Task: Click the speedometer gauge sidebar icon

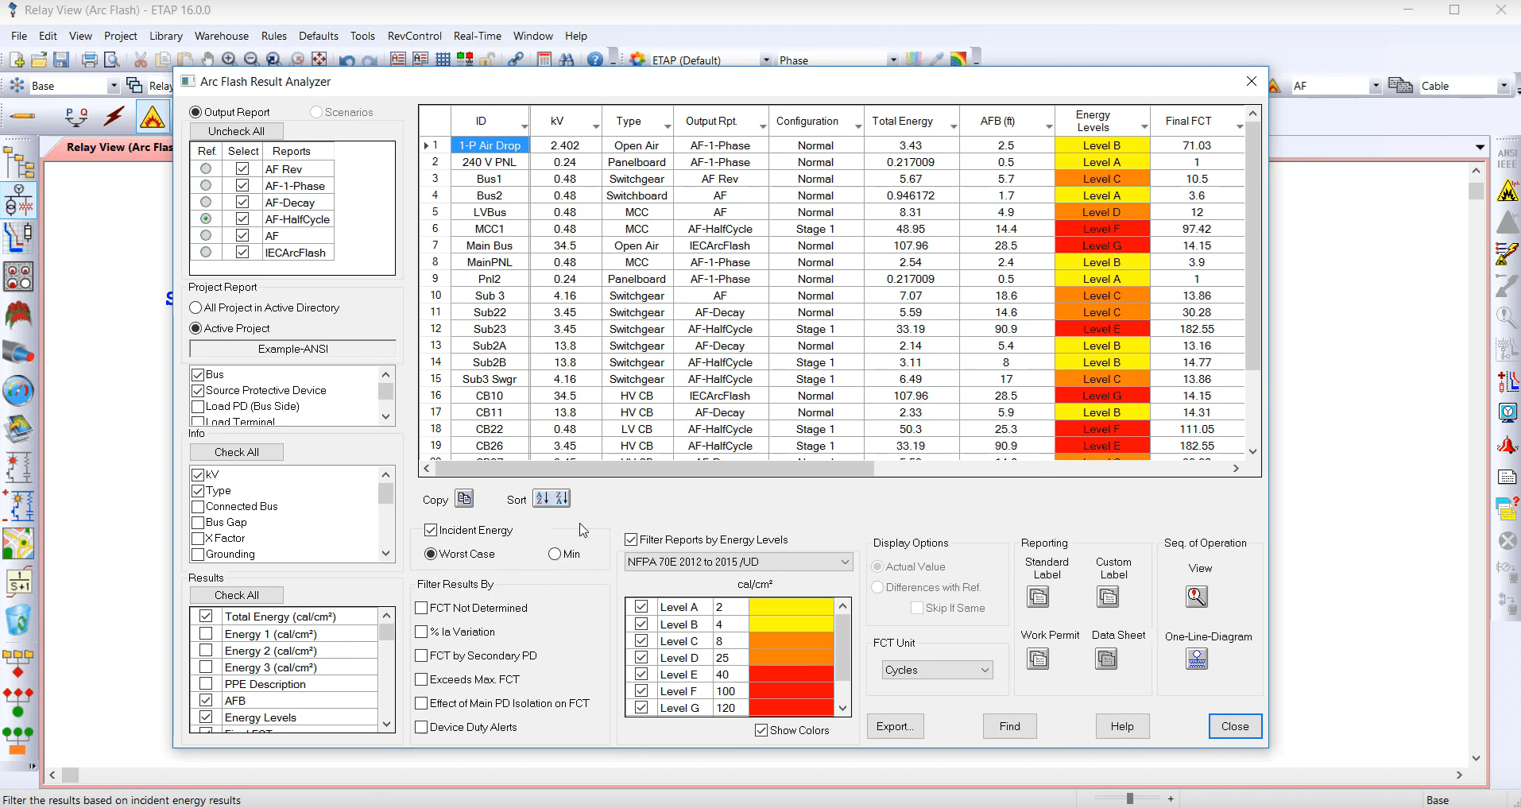Action: click(x=18, y=391)
